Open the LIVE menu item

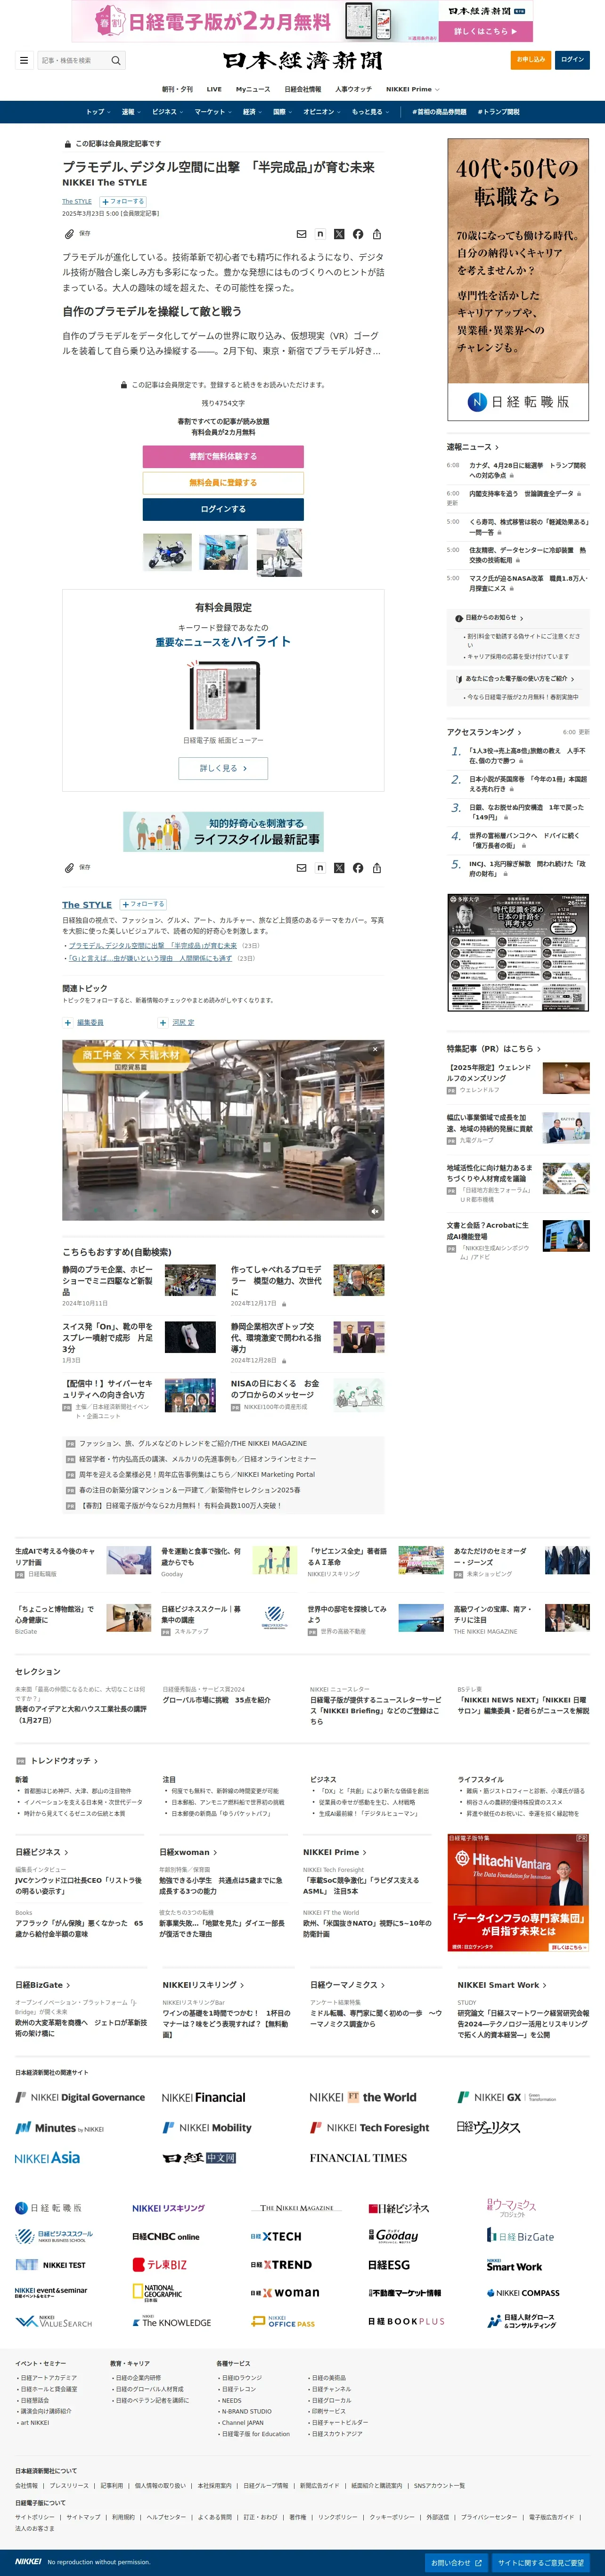(x=214, y=89)
